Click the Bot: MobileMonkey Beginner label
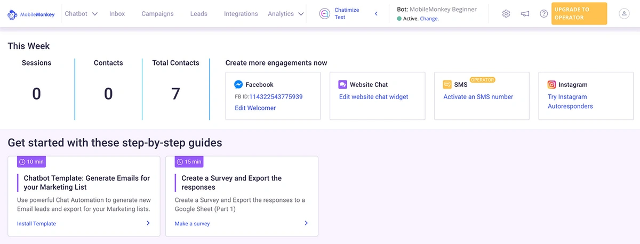The height and width of the screenshot is (244, 640). point(437,9)
